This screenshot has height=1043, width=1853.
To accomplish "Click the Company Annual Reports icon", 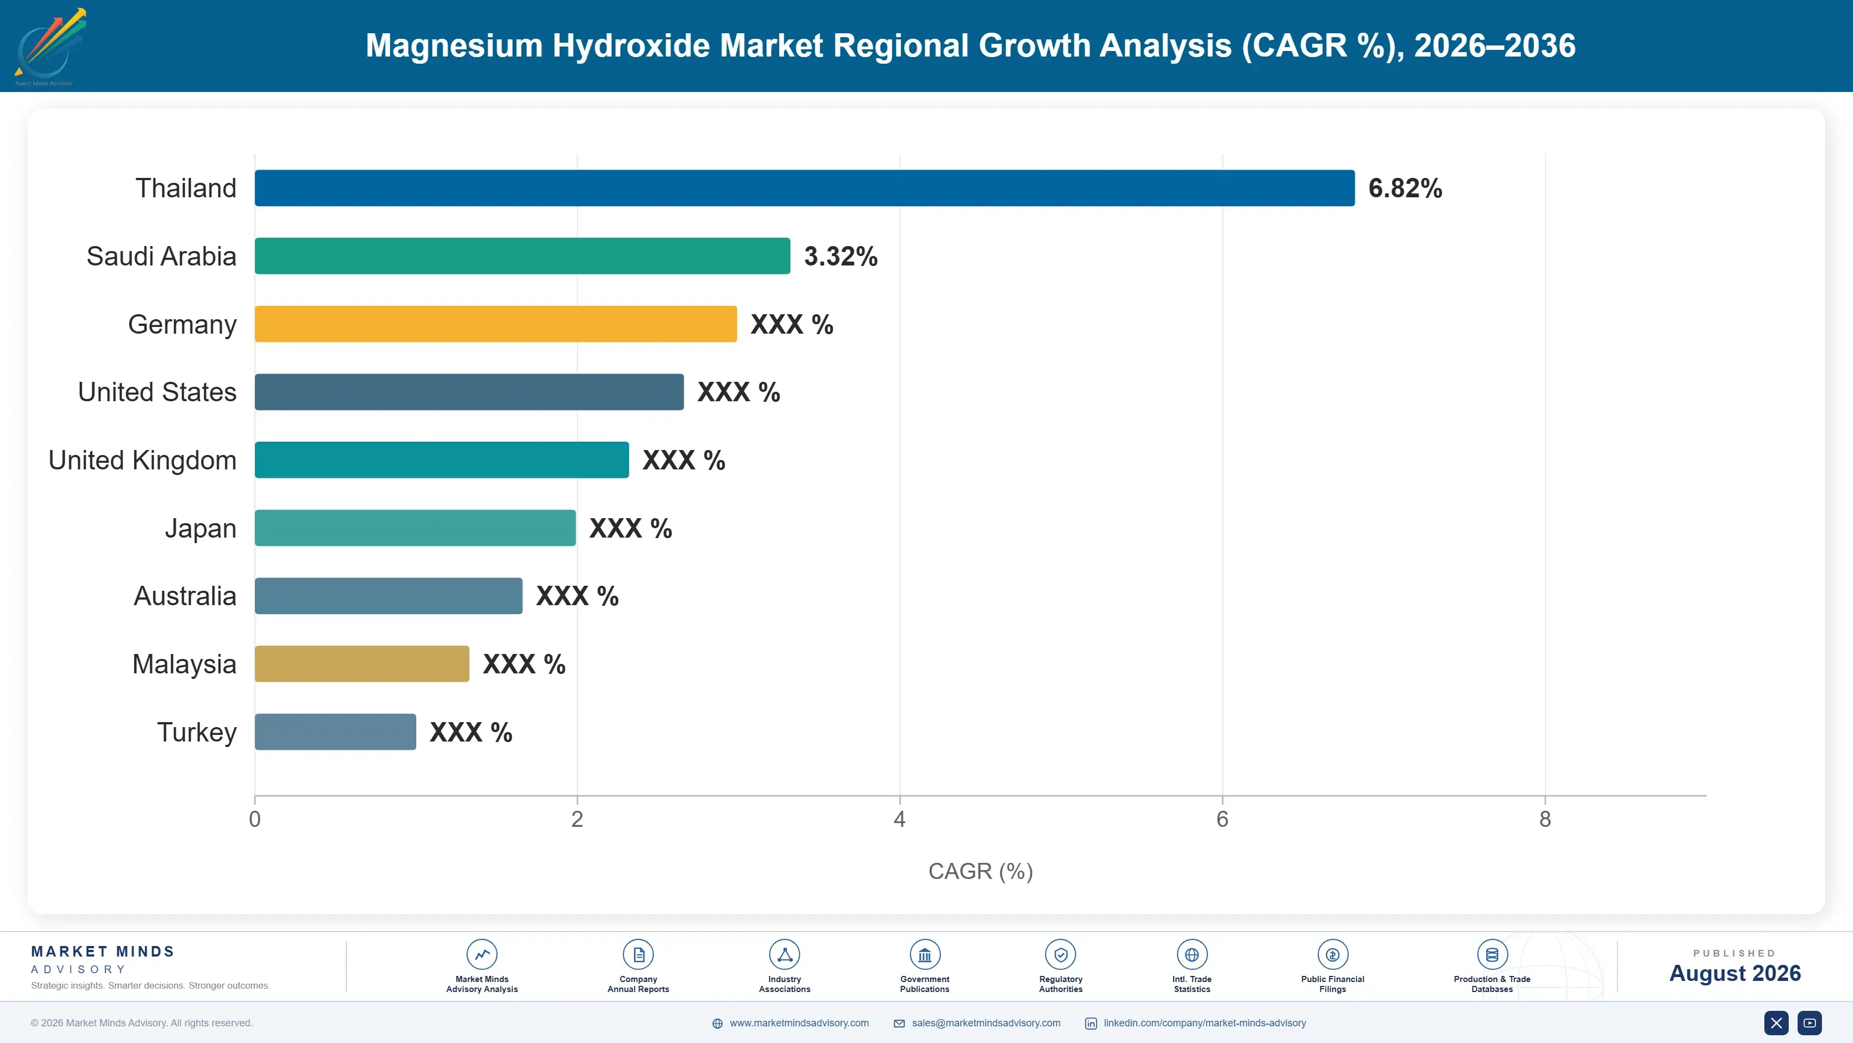I will click(x=638, y=954).
